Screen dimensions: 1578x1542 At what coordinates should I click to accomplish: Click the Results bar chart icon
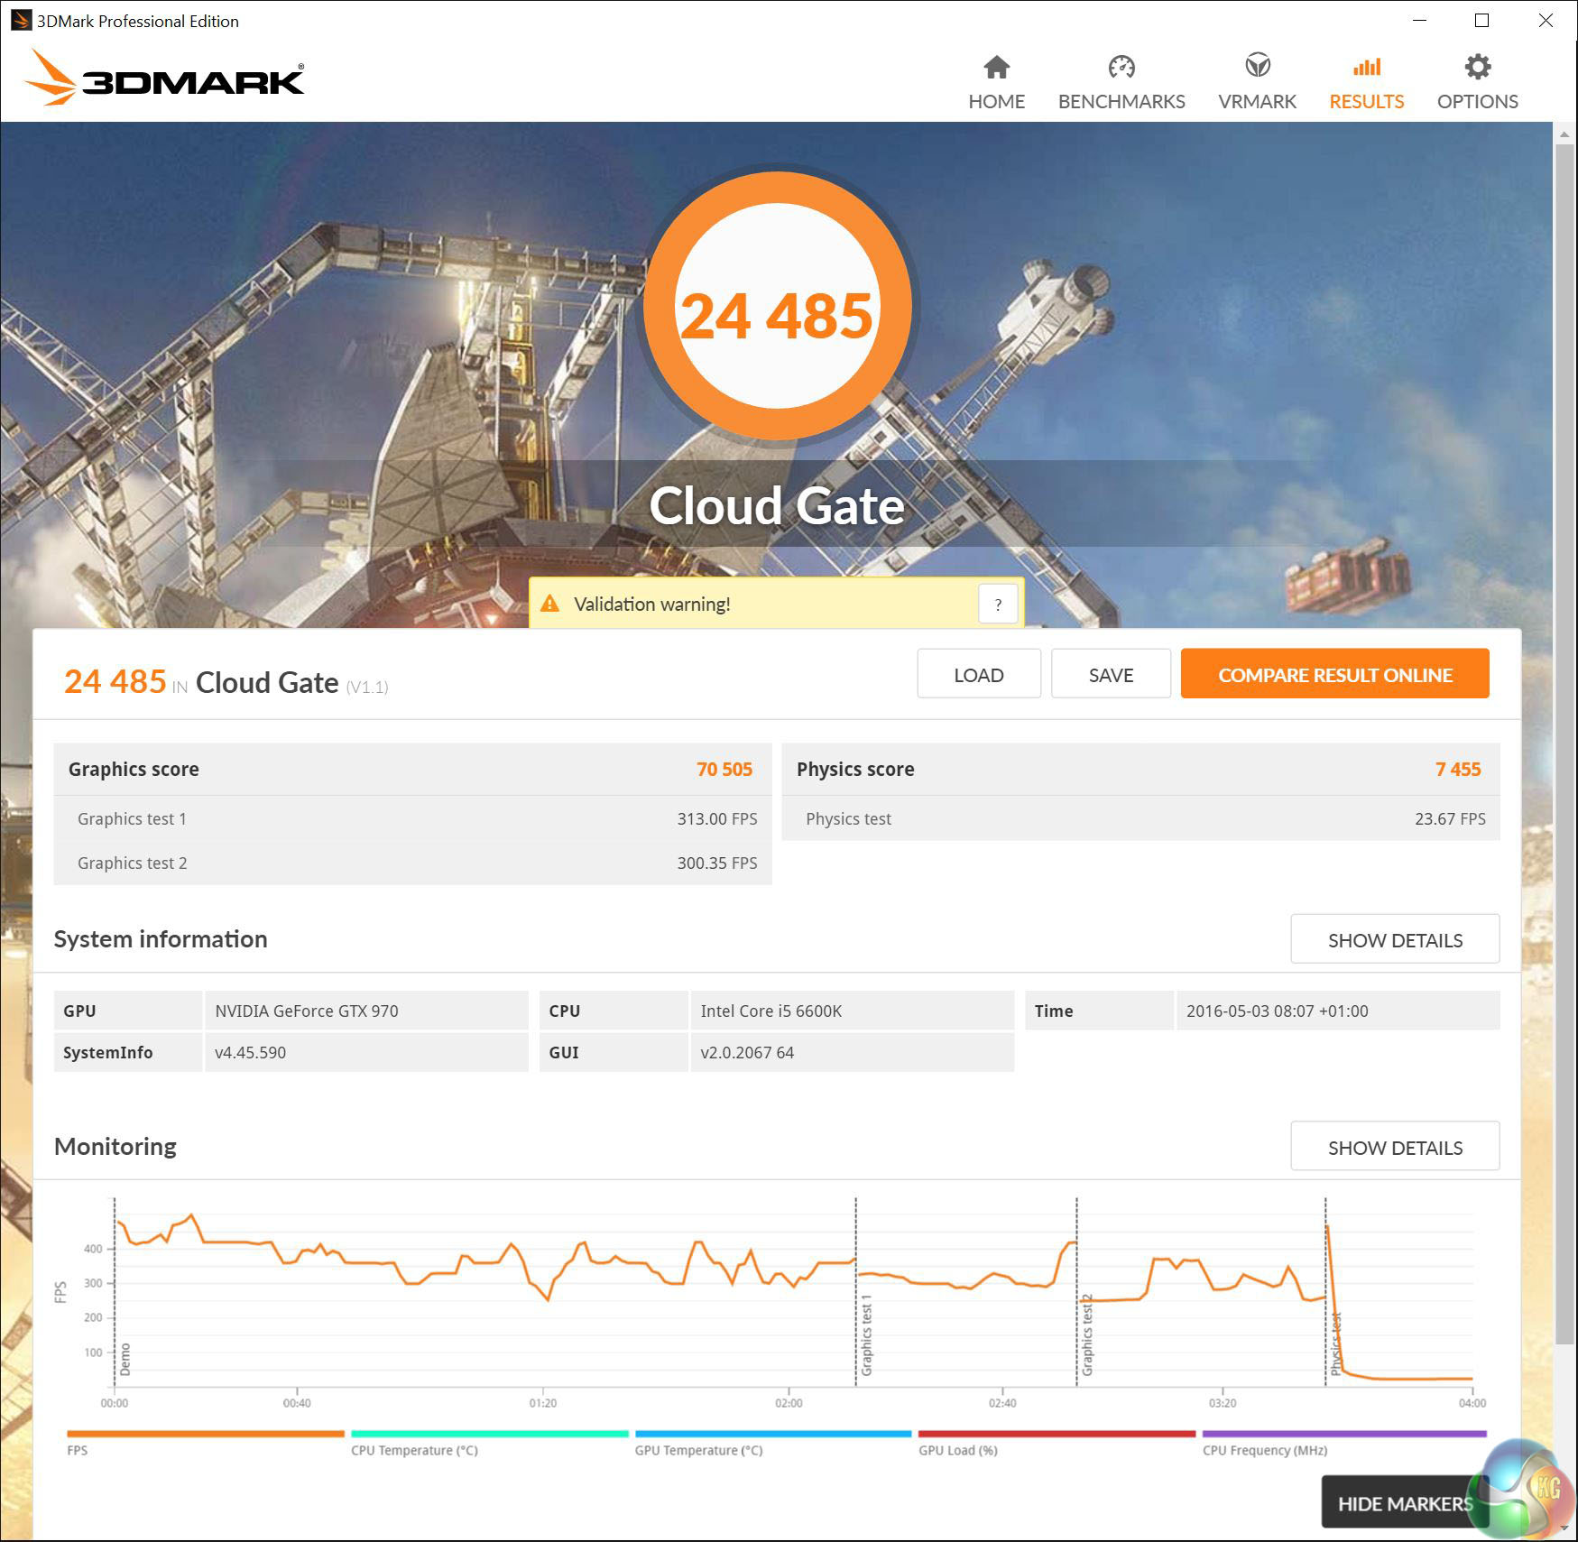point(1367,67)
